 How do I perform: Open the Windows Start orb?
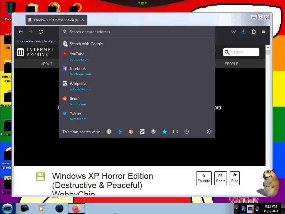(7, 208)
